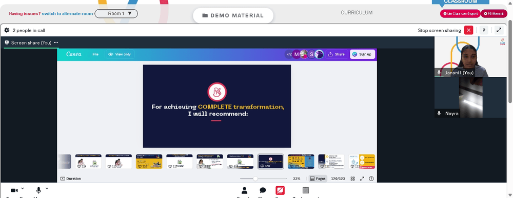Click Nayra's microphone status icon
Screen dimensions: 513x198
439,113
